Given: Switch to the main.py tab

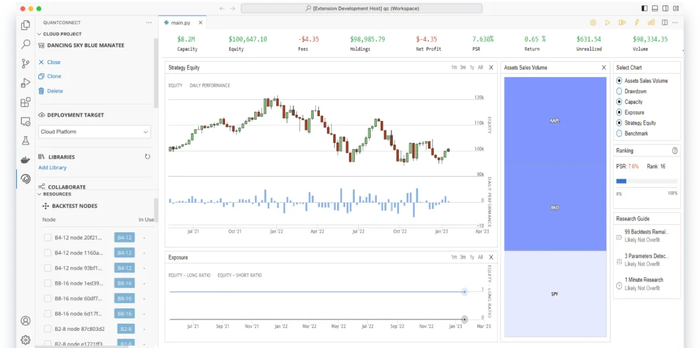Looking at the screenshot, I should coord(181,23).
